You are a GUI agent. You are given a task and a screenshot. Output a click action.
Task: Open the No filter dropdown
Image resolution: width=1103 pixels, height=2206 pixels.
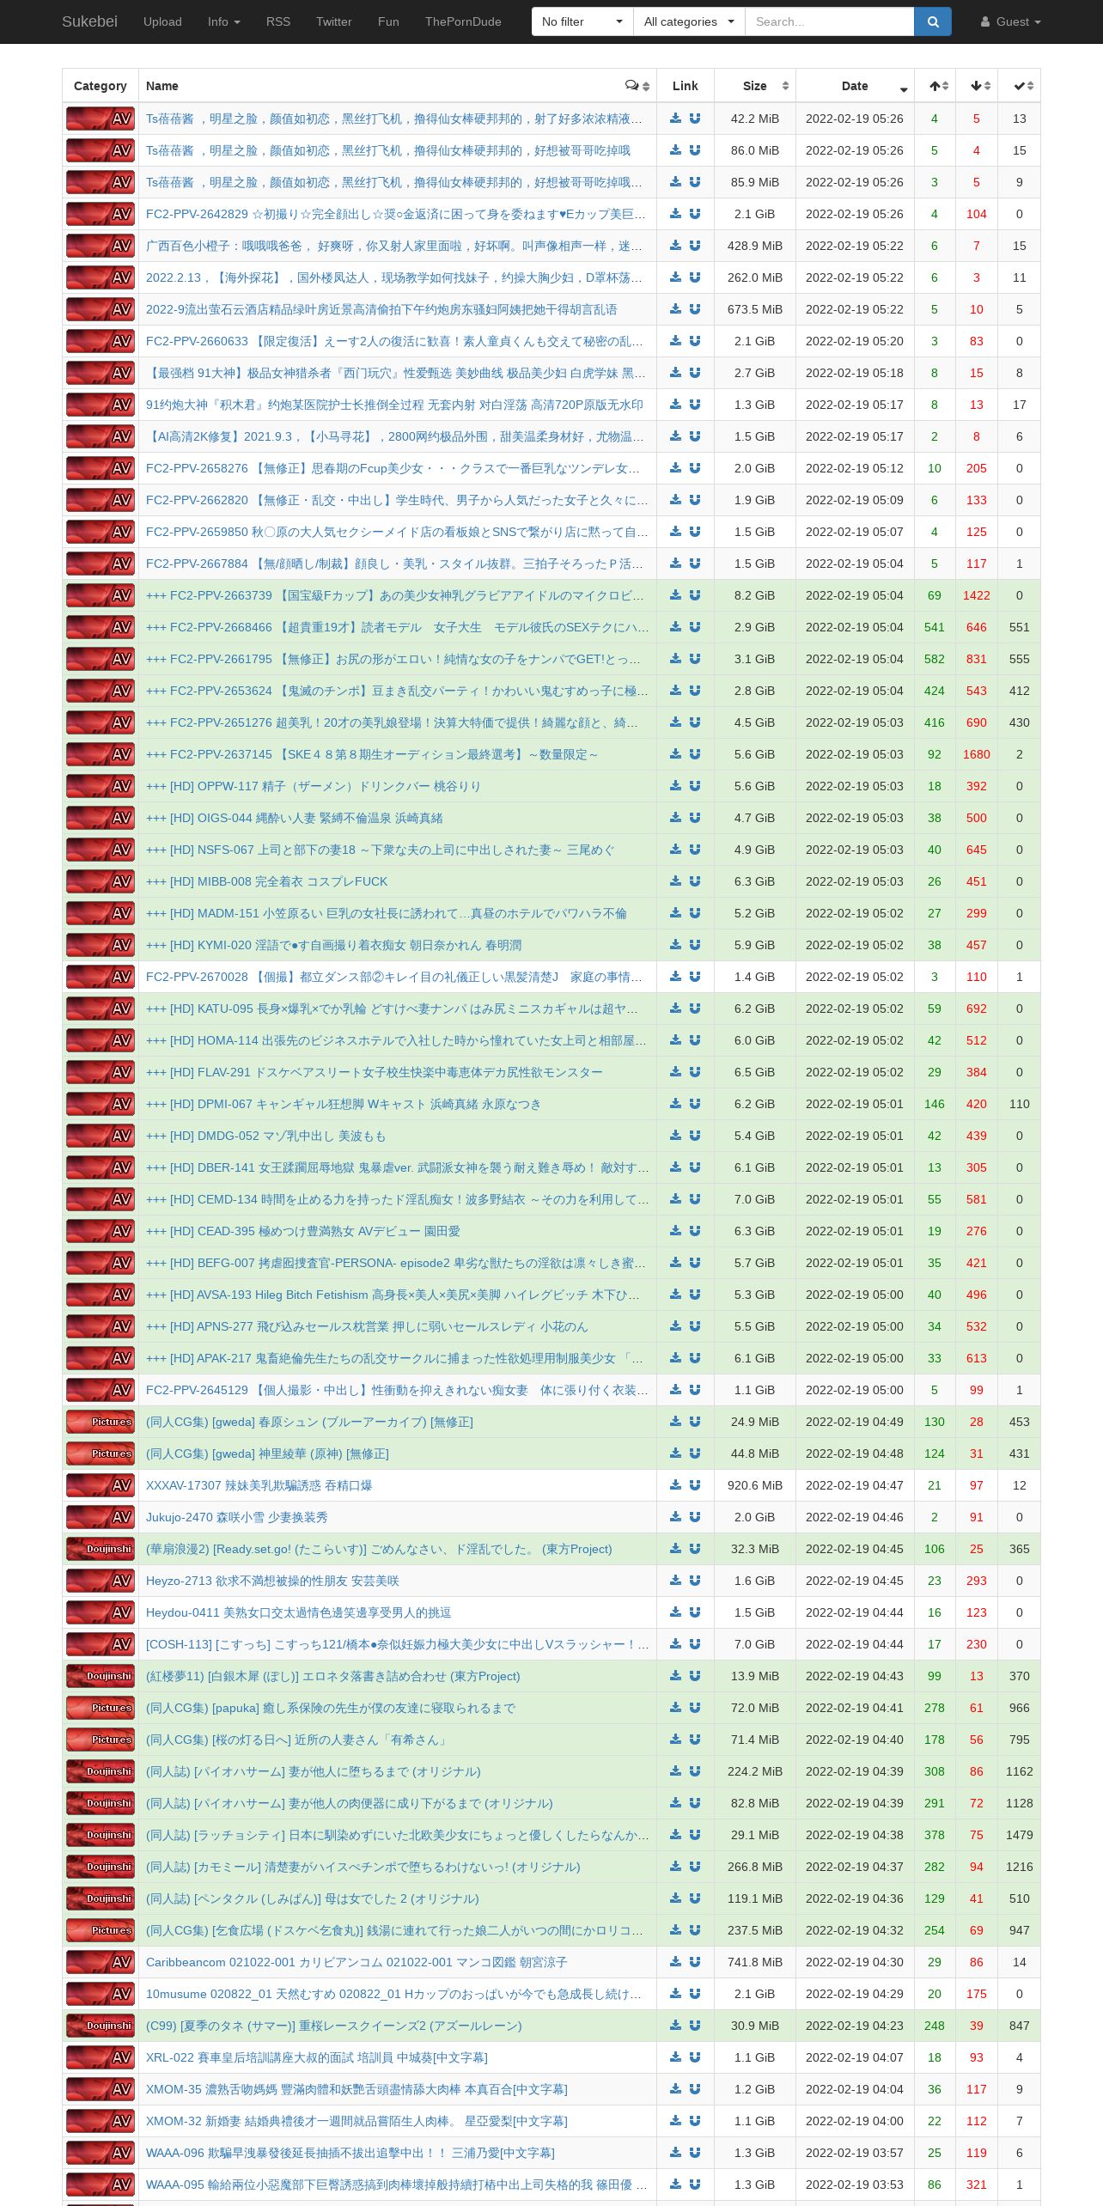[x=582, y=21]
